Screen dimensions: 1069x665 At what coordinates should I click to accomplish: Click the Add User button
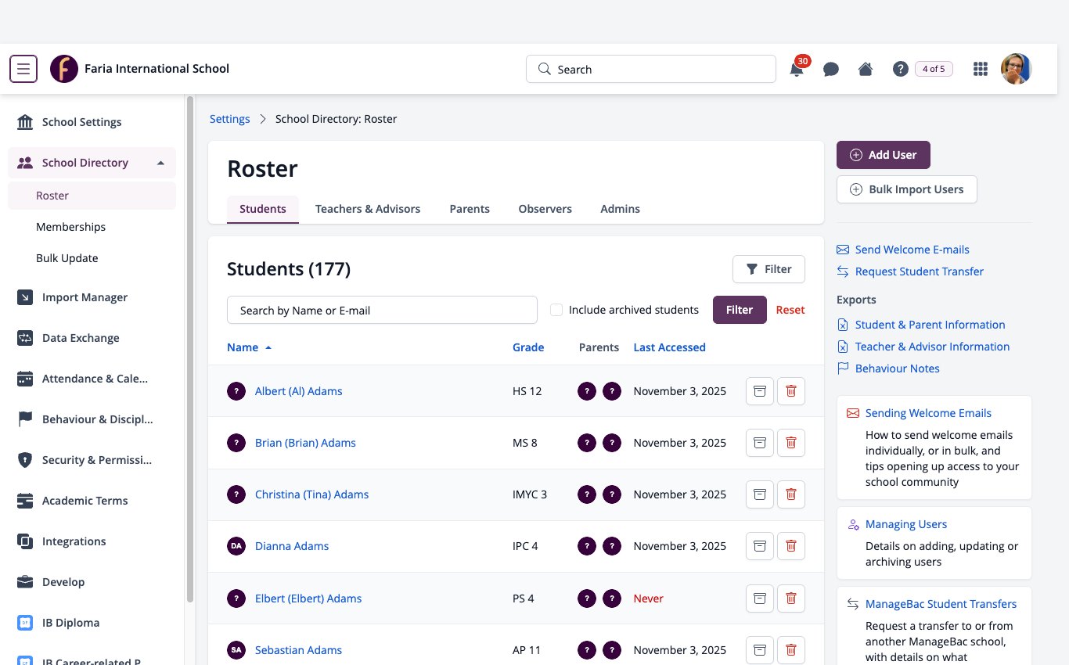point(883,155)
